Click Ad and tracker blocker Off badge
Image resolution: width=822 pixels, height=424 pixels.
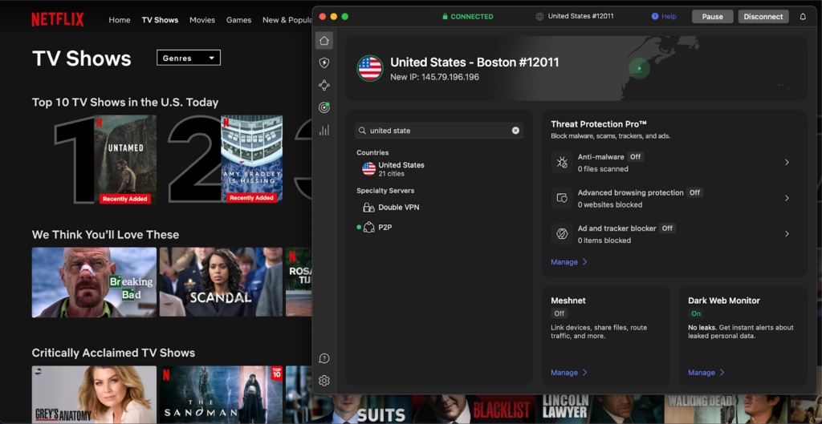click(667, 228)
